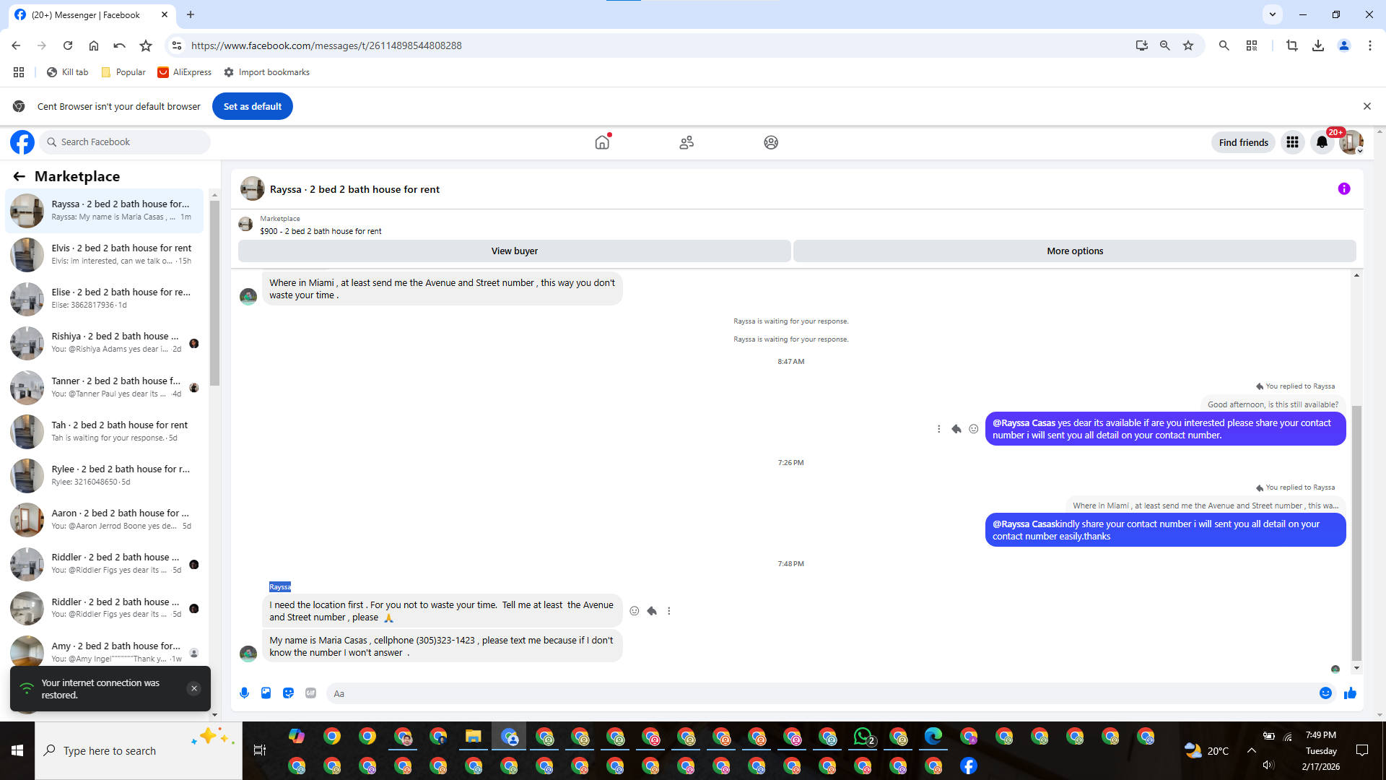Go to Facebook Home tab

[x=602, y=142]
